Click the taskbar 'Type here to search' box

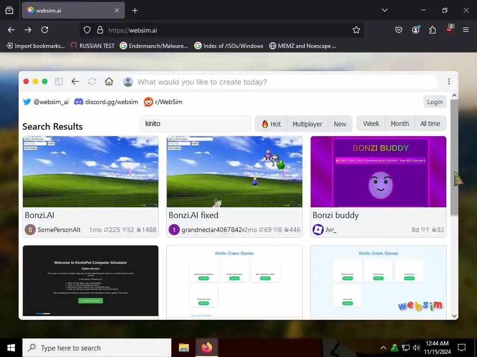tap(97, 348)
